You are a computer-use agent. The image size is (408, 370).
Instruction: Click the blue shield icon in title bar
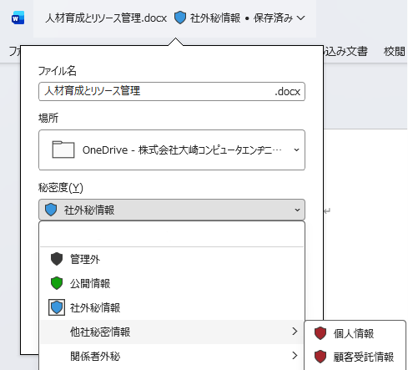click(180, 18)
